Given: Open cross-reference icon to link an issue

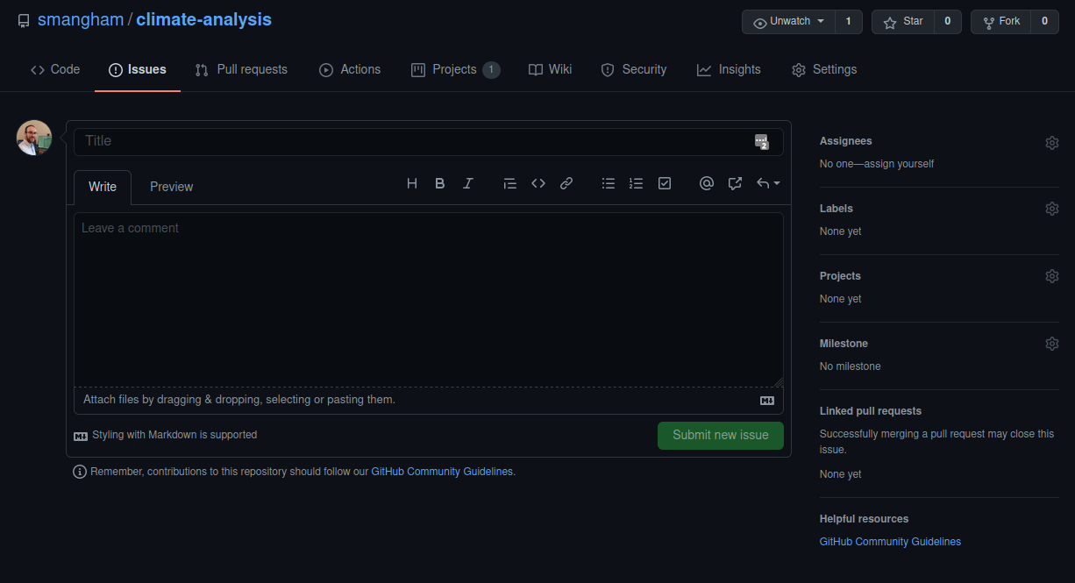Looking at the screenshot, I should [735, 183].
